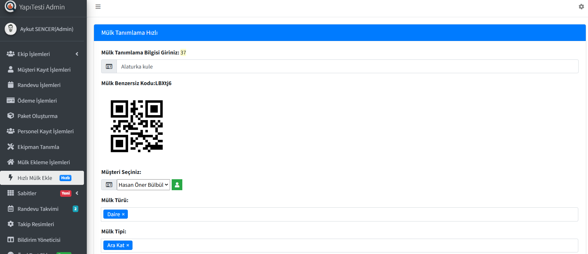588x254 pixels.
Task: Select Hızlı Mülk Ekle menu entry
Action: pos(42,178)
